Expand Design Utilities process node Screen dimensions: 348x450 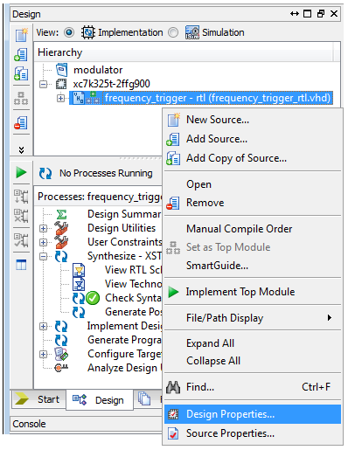(x=44, y=228)
